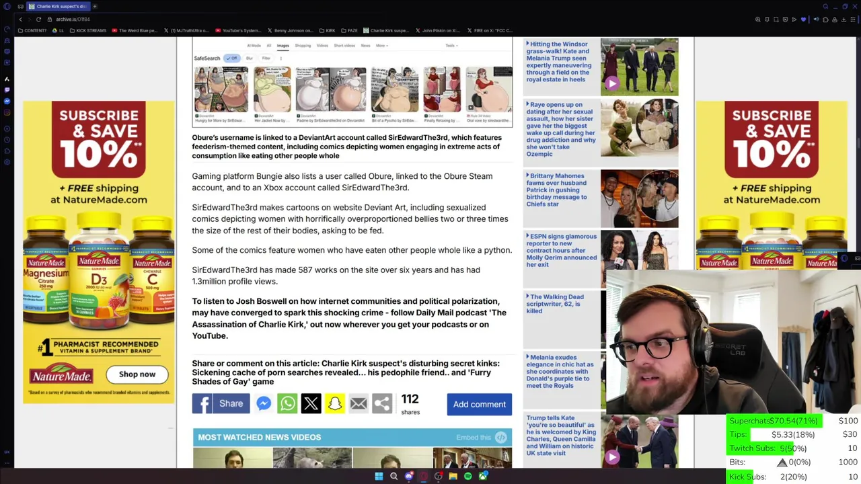Click the player triangle toolbar icon
Image resolution: width=861 pixels, height=484 pixels.
(794, 19)
